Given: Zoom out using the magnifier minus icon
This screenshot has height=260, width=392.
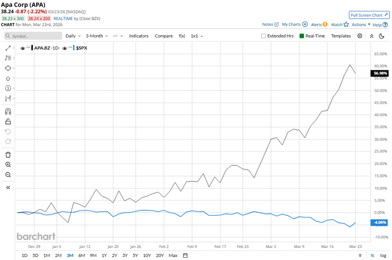Looking at the screenshot, I should (8, 175).
